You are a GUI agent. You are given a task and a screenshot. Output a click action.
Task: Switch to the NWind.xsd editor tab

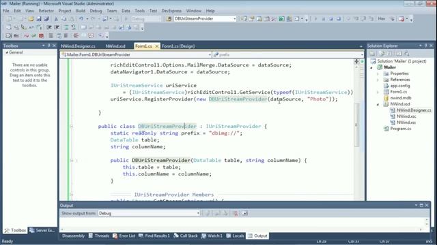[115, 46]
